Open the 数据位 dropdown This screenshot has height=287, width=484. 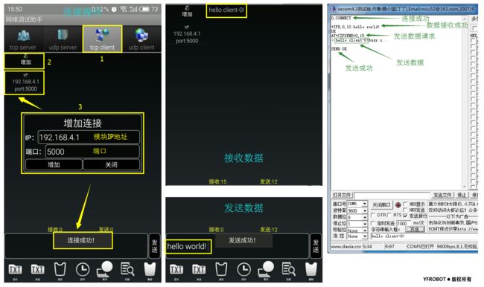(x=357, y=217)
